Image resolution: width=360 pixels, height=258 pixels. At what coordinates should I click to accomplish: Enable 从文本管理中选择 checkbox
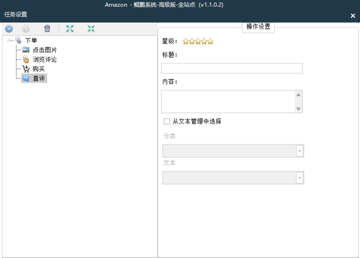[x=167, y=121]
